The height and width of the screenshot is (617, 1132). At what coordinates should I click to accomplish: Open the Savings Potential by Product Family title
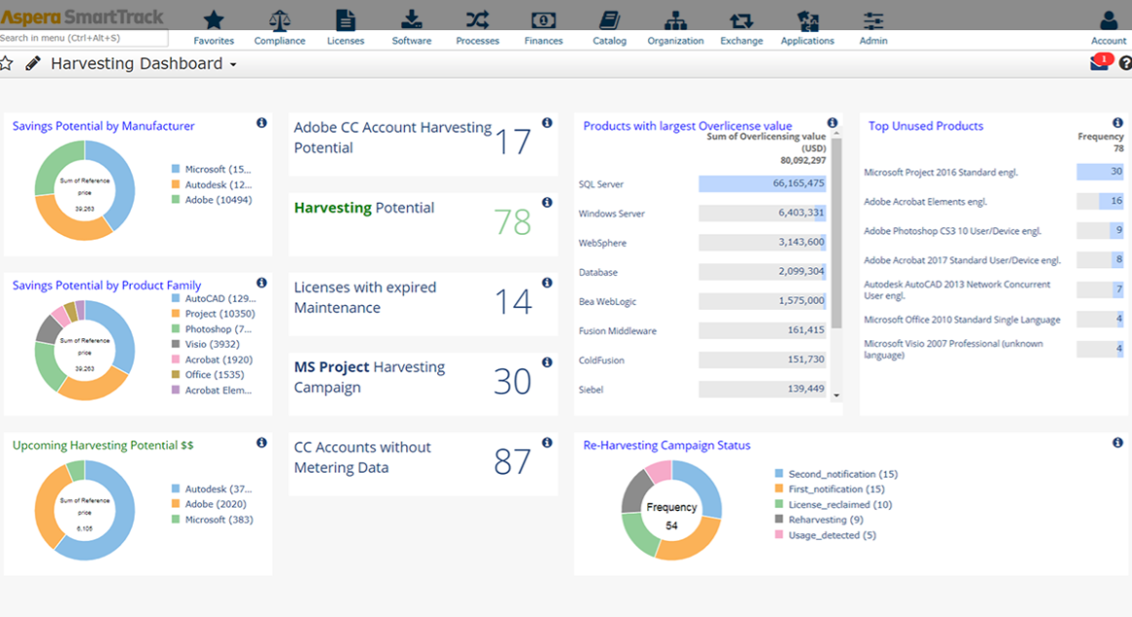pos(106,286)
